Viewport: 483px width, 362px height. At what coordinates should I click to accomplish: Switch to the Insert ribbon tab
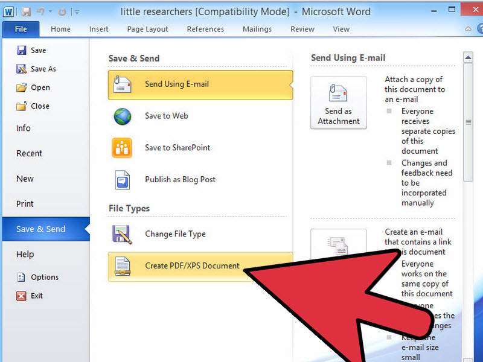coord(98,29)
